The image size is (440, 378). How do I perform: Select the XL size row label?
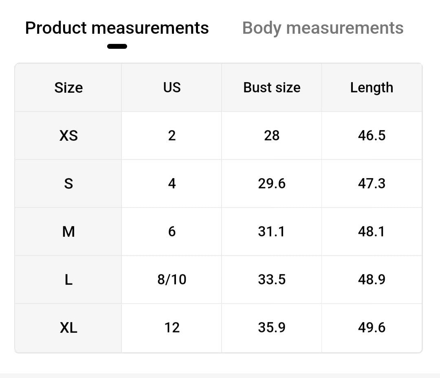pos(68,328)
